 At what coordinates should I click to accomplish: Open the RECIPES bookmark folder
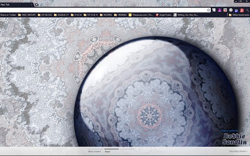(106, 15)
